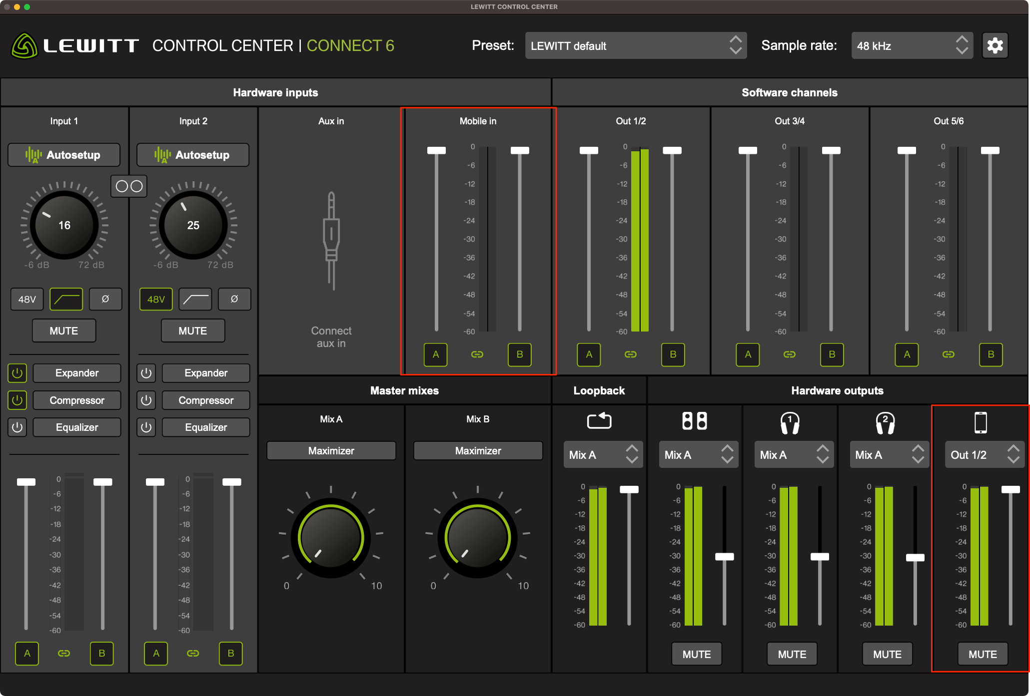Screen dimensions: 1030x696
Task: Click the aux in cable jack icon
Action: tap(331, 241)
